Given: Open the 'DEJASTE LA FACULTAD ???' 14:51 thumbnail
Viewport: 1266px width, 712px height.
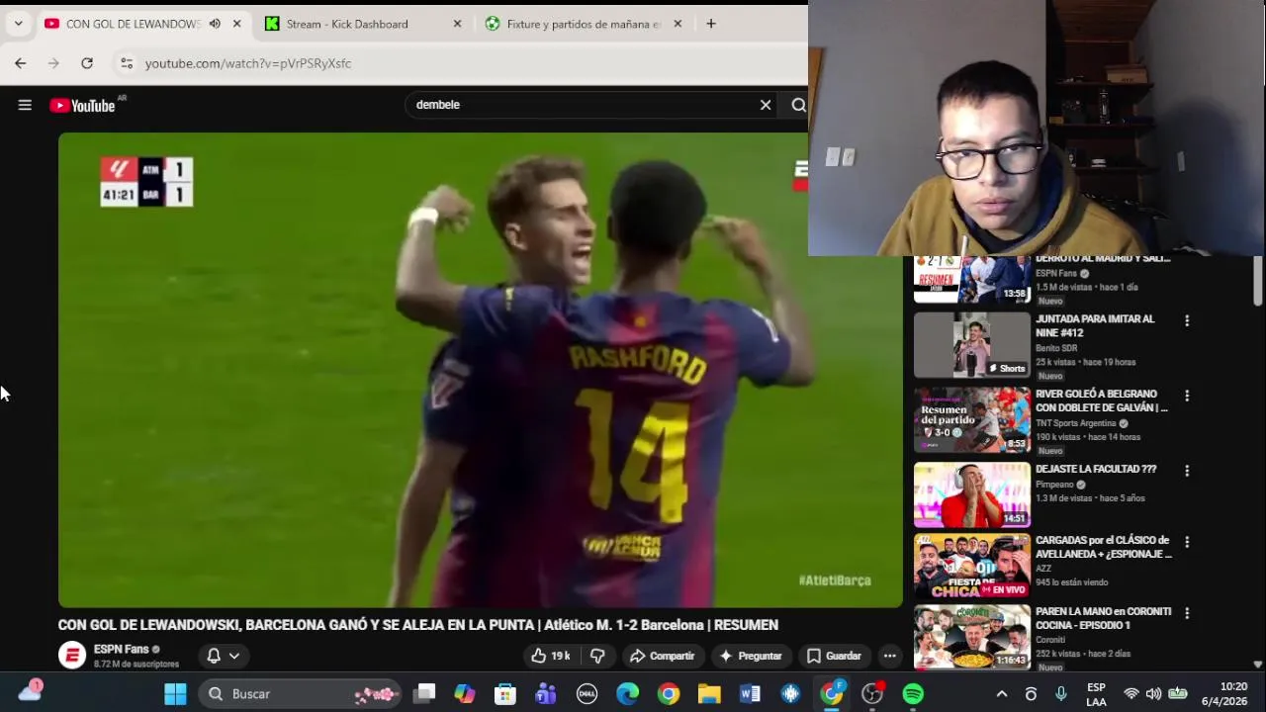Looking at the screenshot, I should (x=972, y=495).
